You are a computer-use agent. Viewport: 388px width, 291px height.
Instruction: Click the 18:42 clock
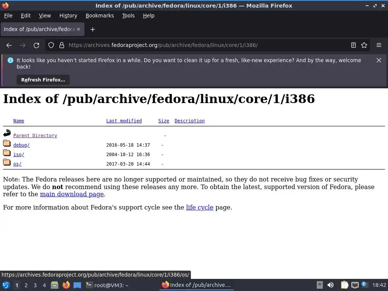click(379, 285)
